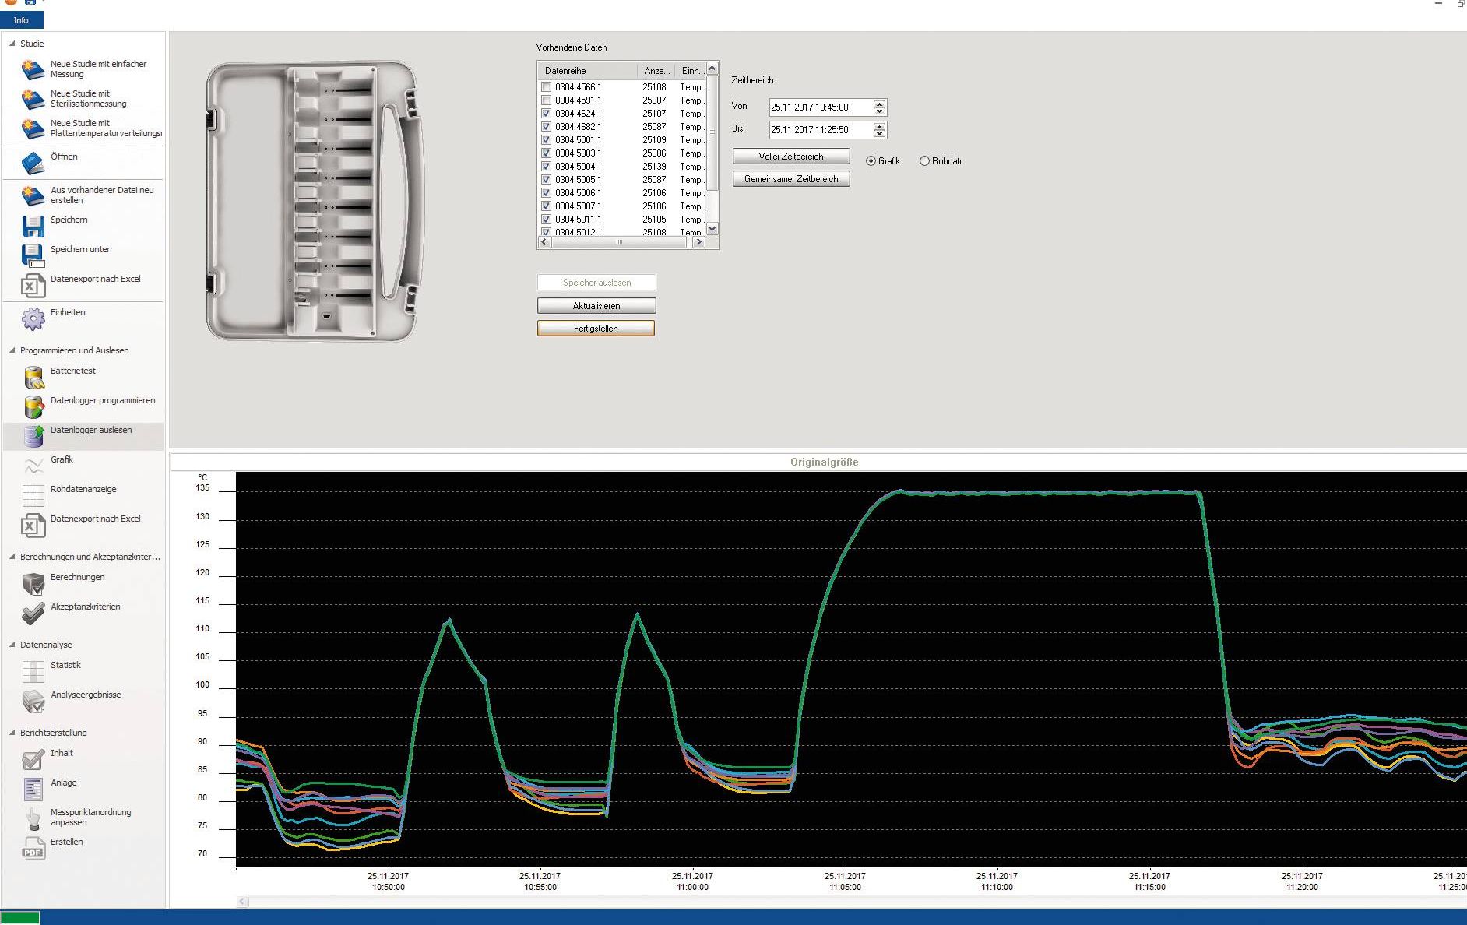The height and width of the screenshot is (925, 1467).
Task: Click the Öffnen book icon
Action: coord(33,162)
